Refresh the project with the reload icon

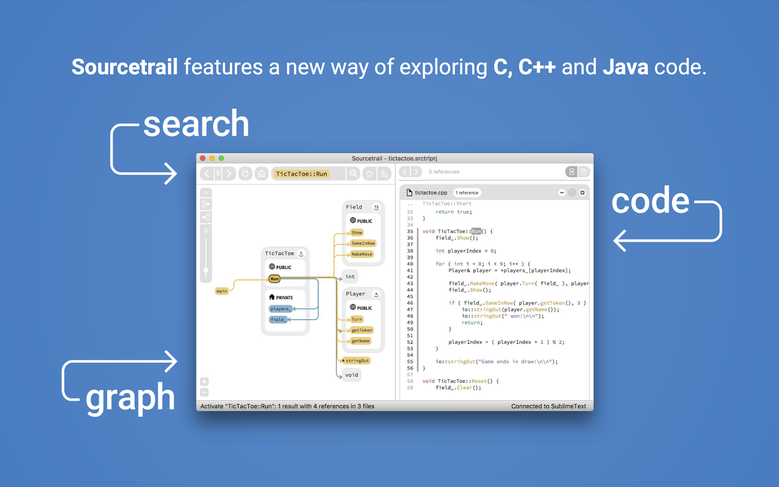pyautogui.click(x=245, y=173)
